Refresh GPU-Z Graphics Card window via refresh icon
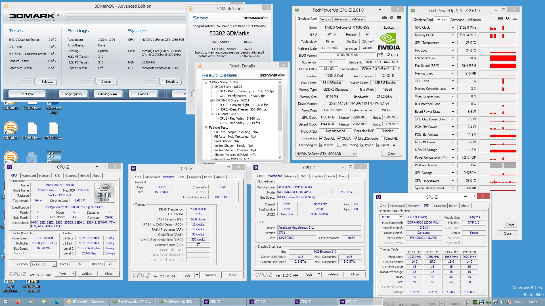This screenshot has height=306, width=545. click(x=391, y=18)
